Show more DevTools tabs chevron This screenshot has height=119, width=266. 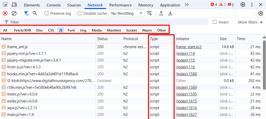tap(187, 5)
